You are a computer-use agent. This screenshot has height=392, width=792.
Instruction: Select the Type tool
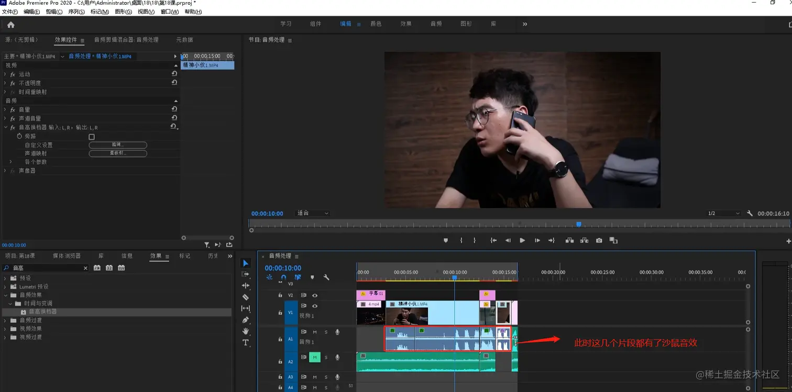coord(246,343)
